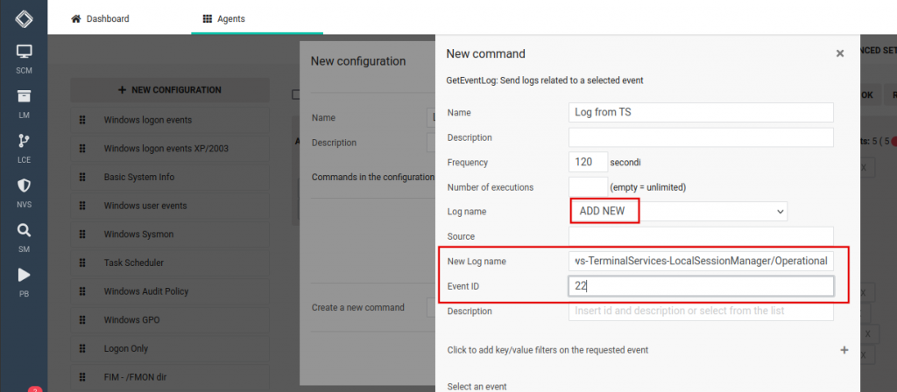Switch to the Agents tab
The height and width of the screenshot is (392, 897).
click(223, 19)
